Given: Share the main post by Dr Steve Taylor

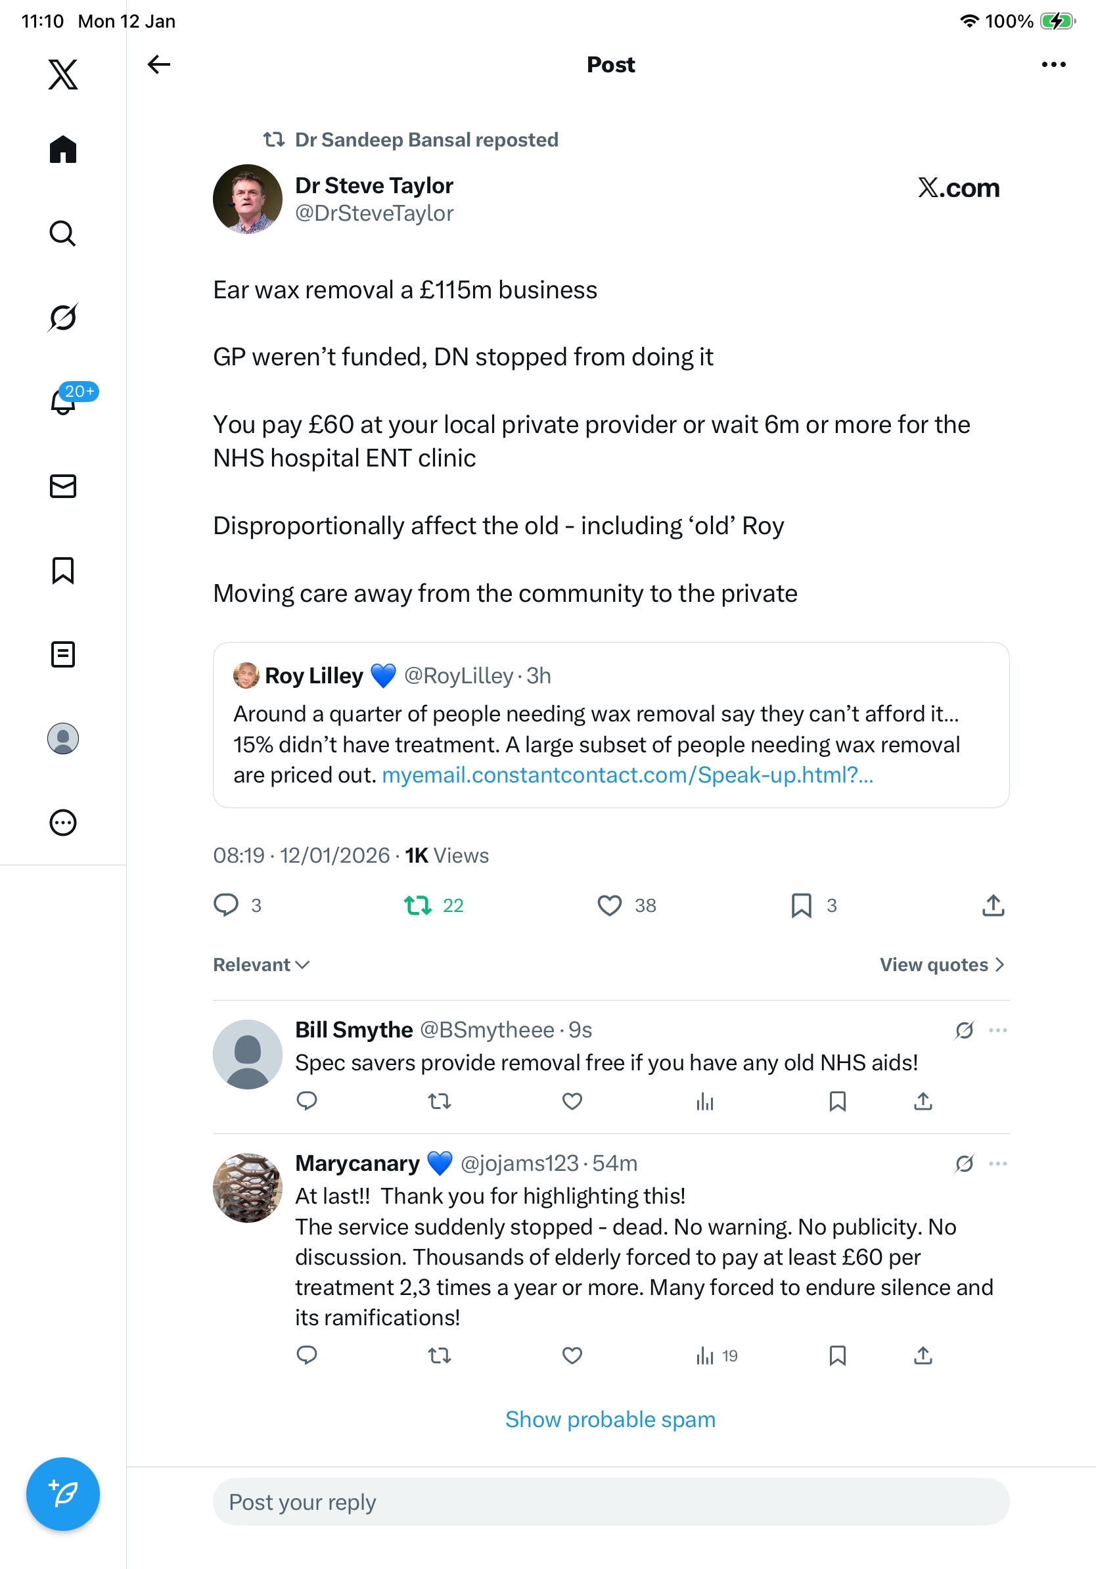Looking at the screenshot, I should [x=993, y=905].
